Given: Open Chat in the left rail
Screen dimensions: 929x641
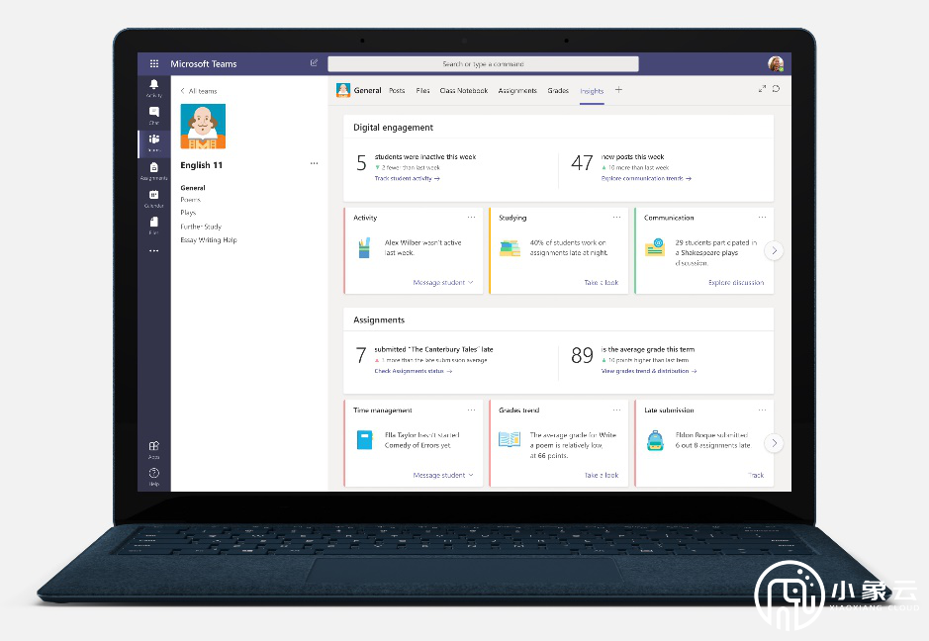Looking at the screenshot, I should click(x=154, y=115).
